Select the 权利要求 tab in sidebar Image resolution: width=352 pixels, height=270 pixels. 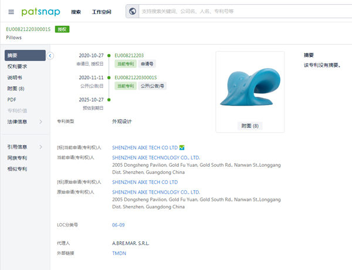click(17, 66)
